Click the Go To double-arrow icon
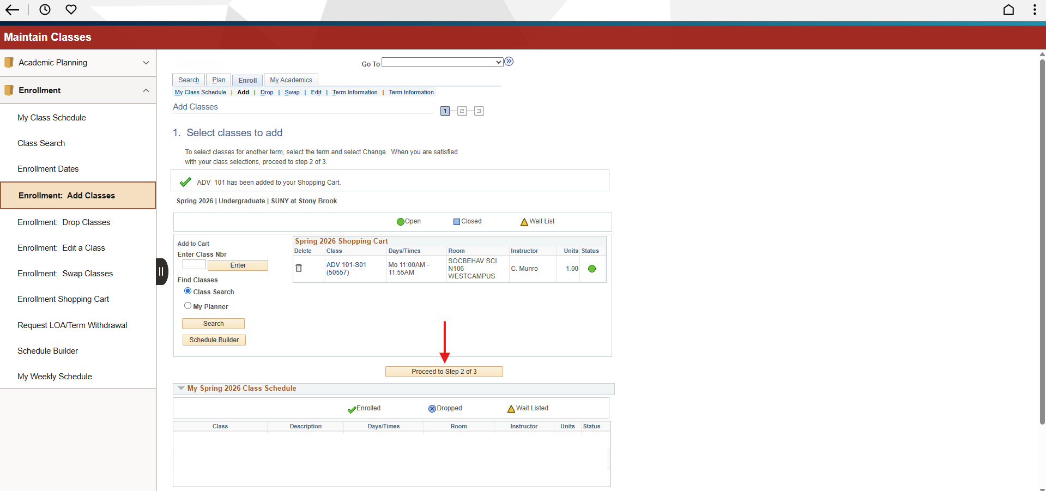This screenshot has width=1046, height=491. pyautogui.click(x=509, y=62)
